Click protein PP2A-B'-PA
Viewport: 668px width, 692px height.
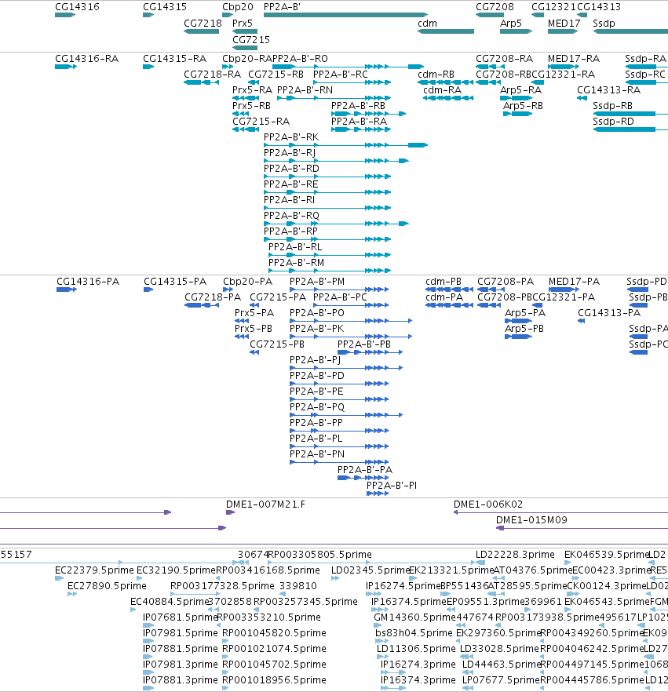point(363,478)
